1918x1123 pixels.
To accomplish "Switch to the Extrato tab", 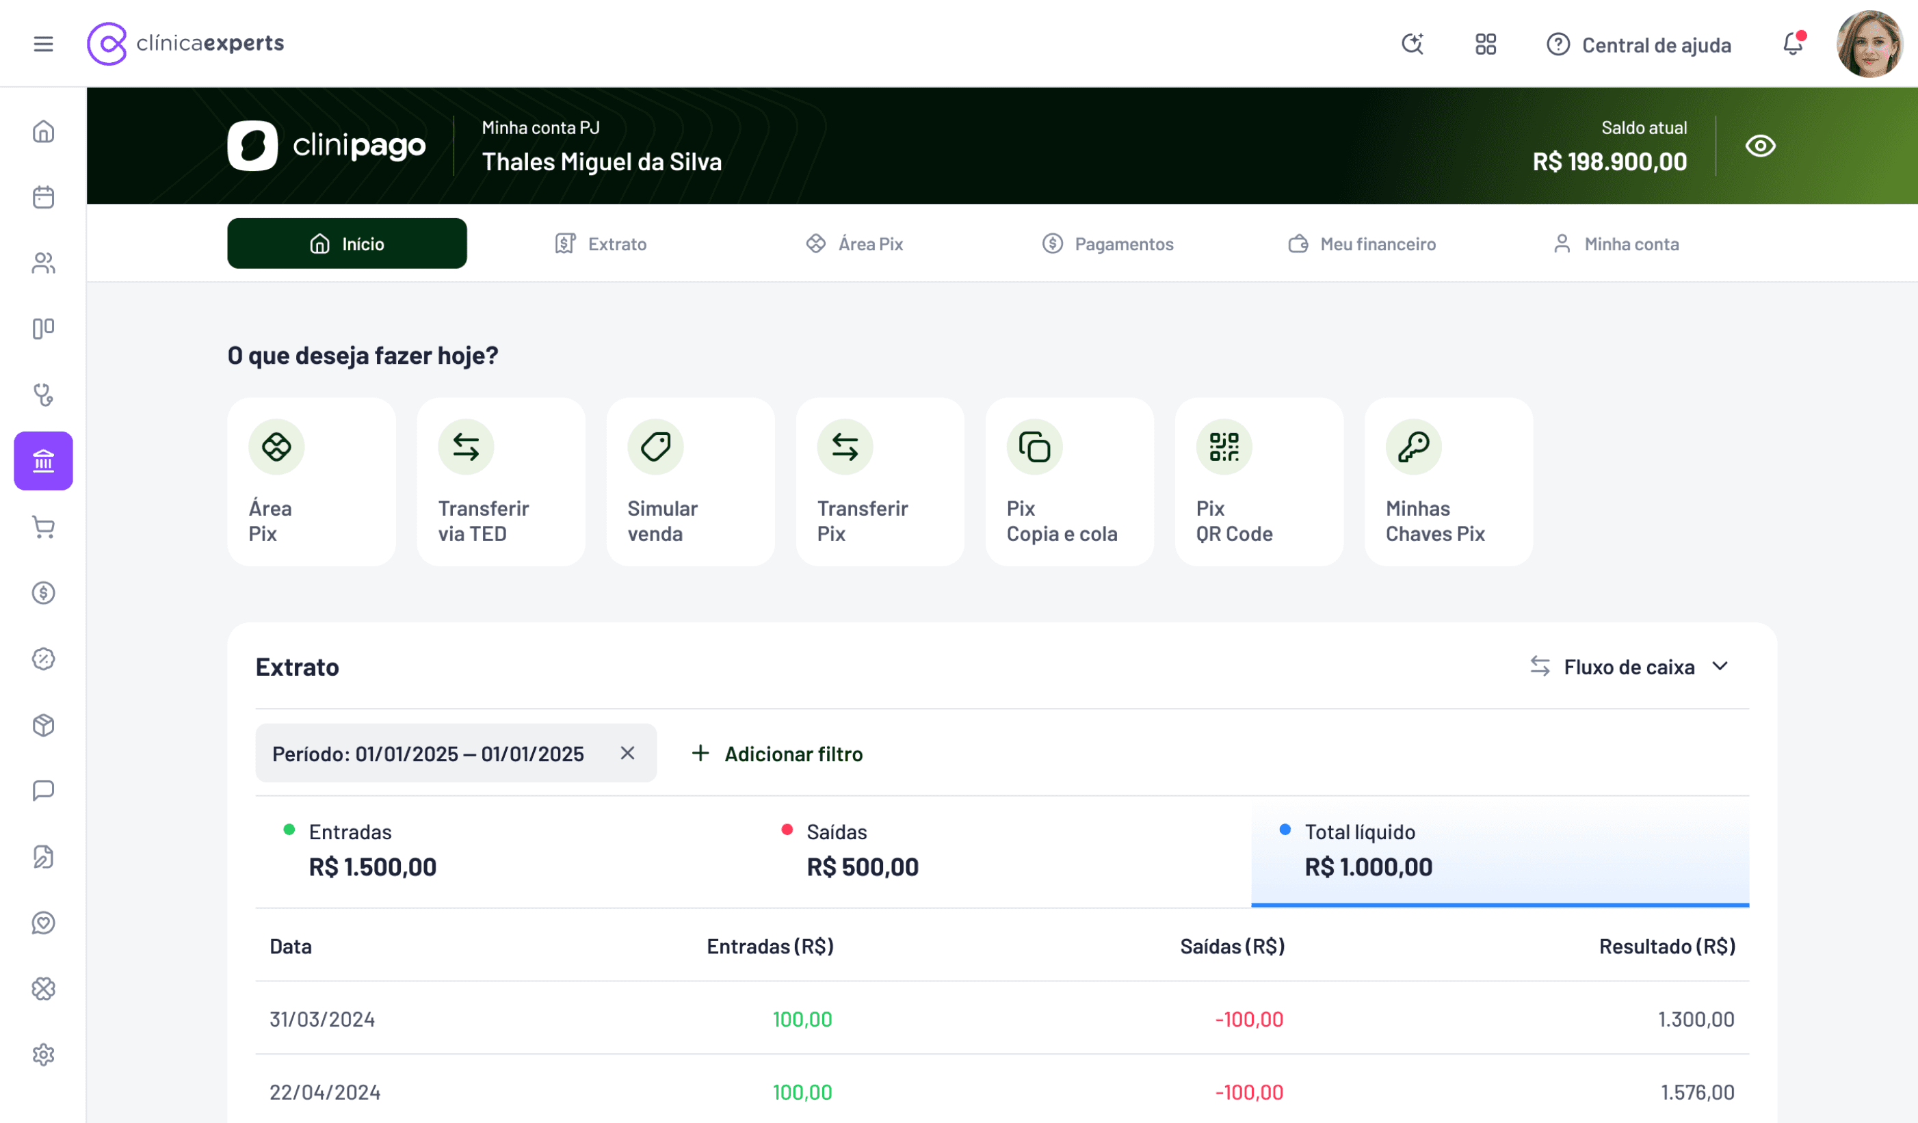I will click(x=601, y=244).
